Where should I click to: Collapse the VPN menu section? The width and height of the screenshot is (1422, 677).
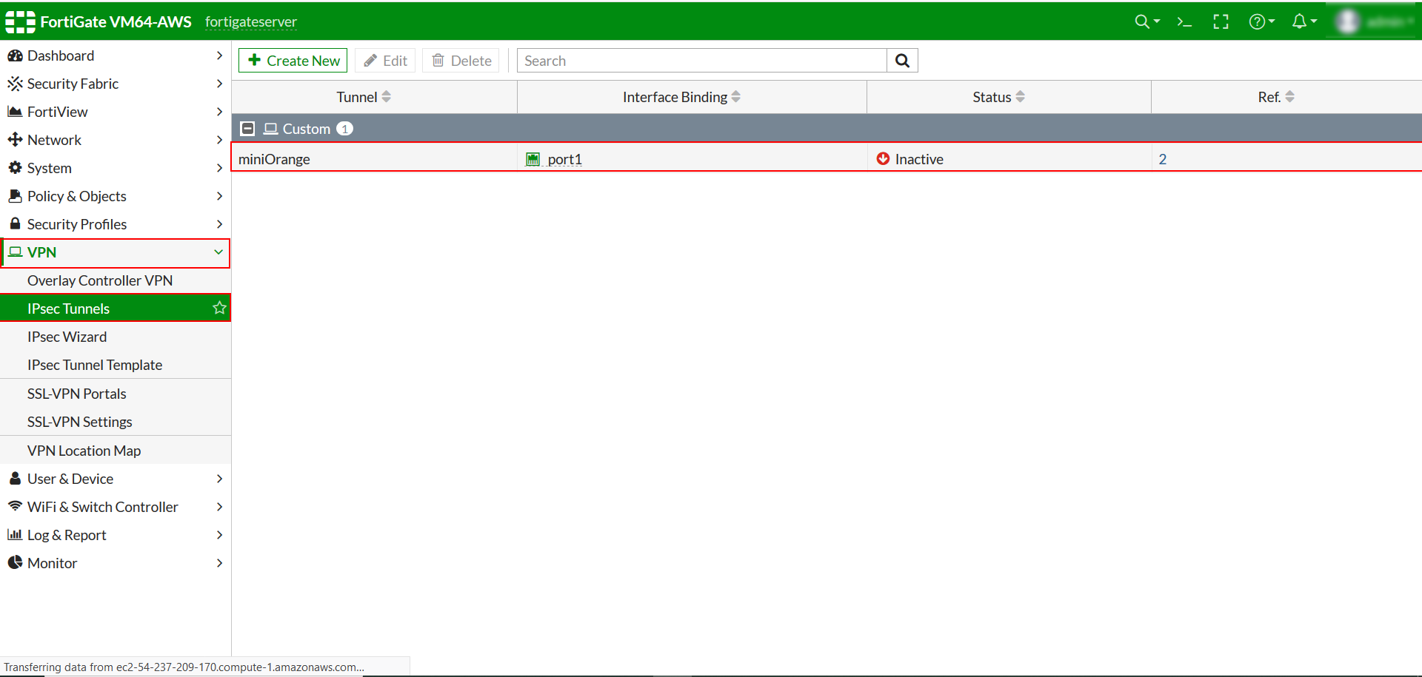(x=218, y=252)
